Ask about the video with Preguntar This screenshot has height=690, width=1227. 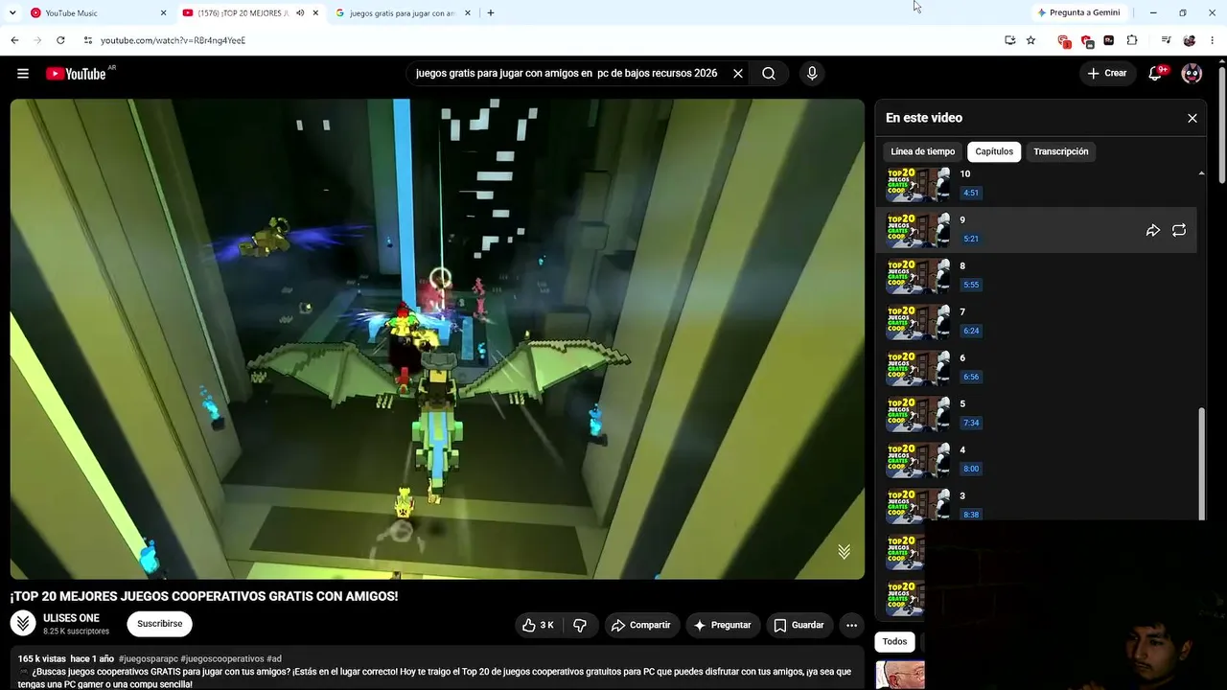[723, 625]
